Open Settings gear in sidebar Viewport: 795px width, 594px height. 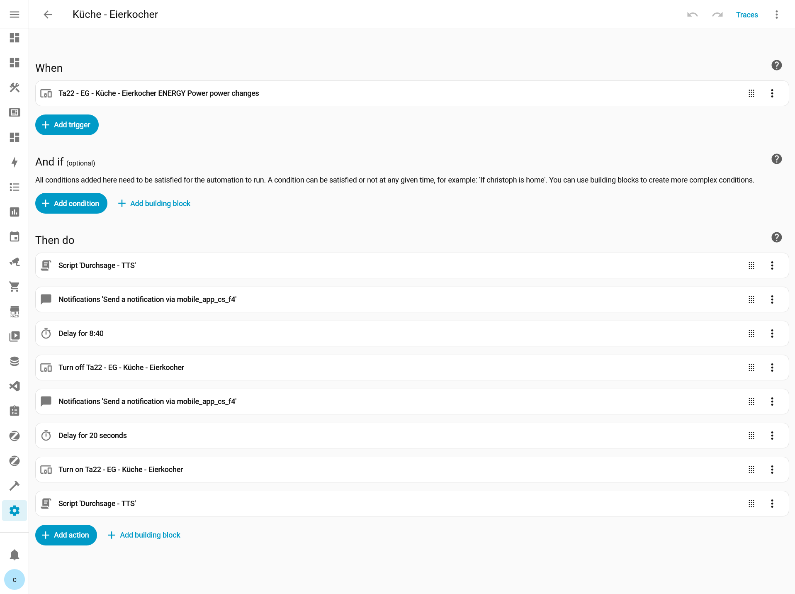[15, 511]
